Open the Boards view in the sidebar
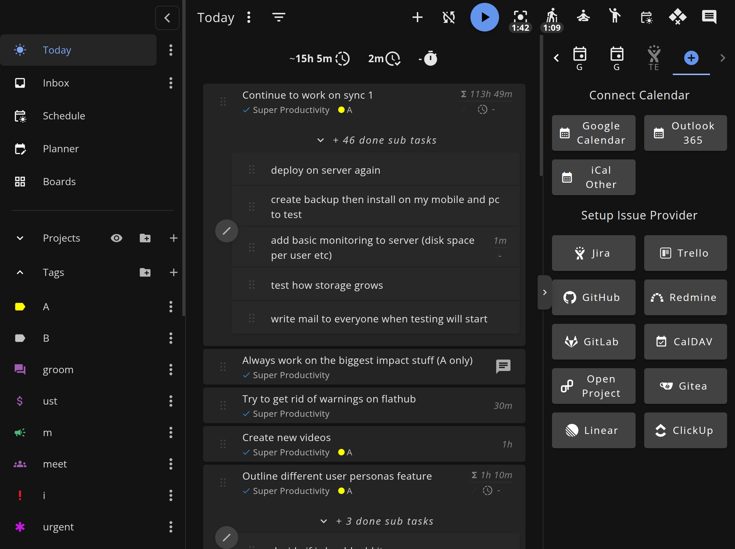 (x=60, y=182)
